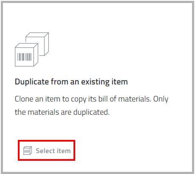Click the word 'Select' on the bottom button
Screen dimensions: 195x174
[x=45, y=151]
